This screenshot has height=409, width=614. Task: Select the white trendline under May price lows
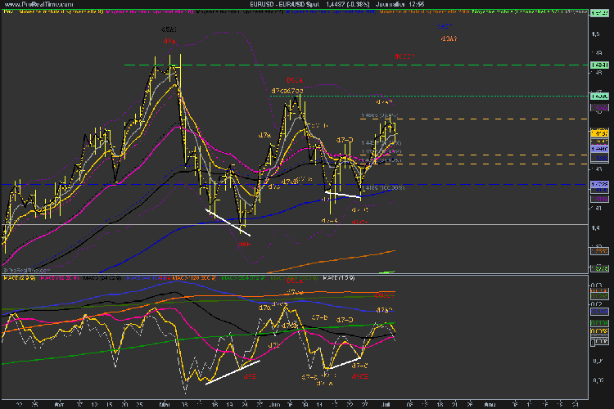tap(227, 223)
